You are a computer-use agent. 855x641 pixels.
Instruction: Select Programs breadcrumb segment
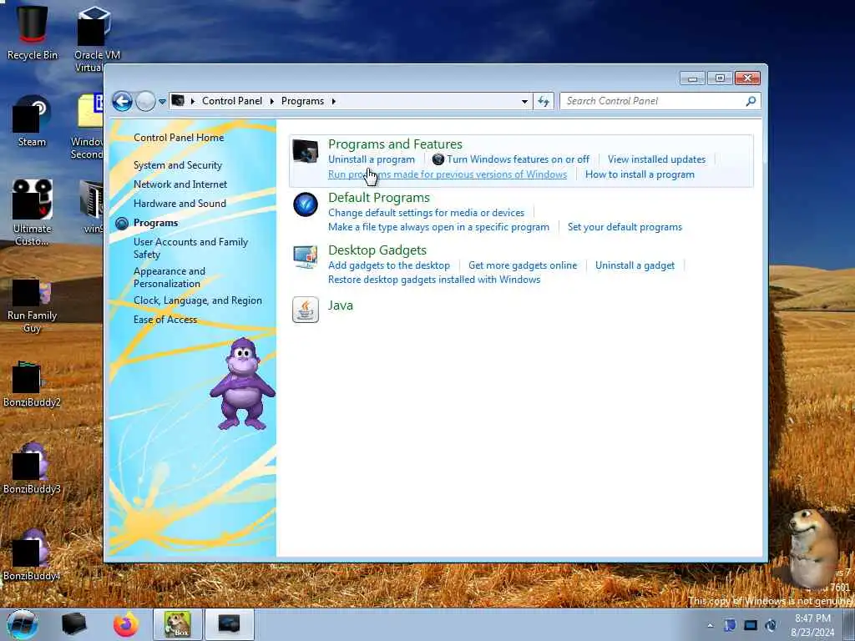coord(302,101)
